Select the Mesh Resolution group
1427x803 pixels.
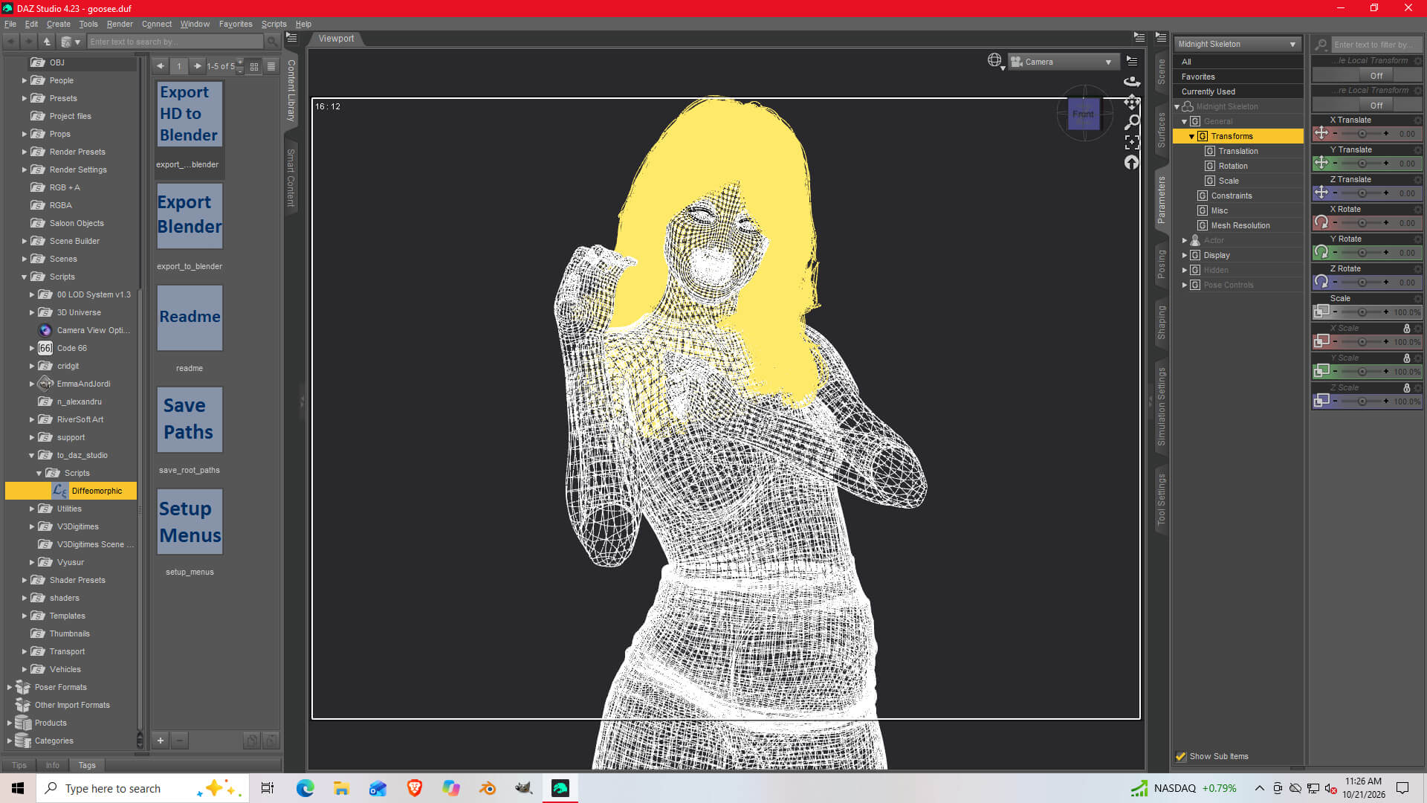pyautogui.click(x=1240, y=225)
